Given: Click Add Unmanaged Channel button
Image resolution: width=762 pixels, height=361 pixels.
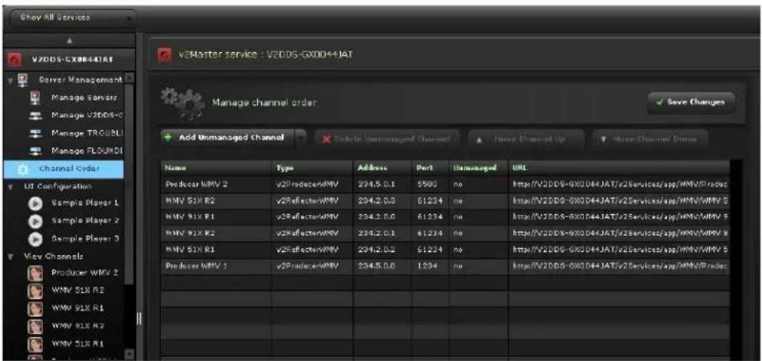Looking at the screenshot, I should [x=229, y=138].
